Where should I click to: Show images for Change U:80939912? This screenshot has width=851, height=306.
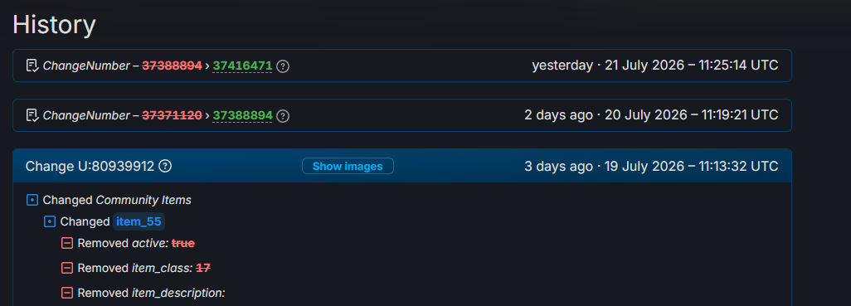point(348,166)
